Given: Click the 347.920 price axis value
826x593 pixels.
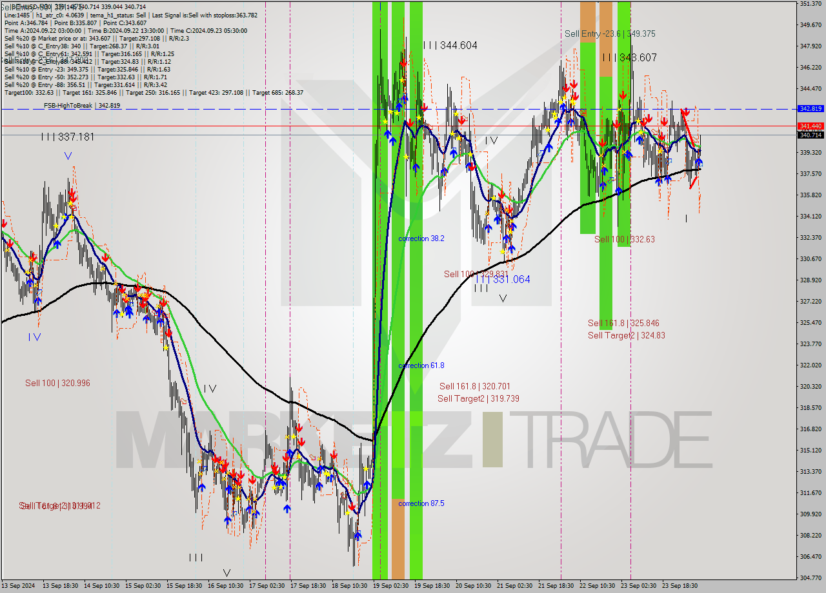Looking at the screenshot, I should click(811, 46).
